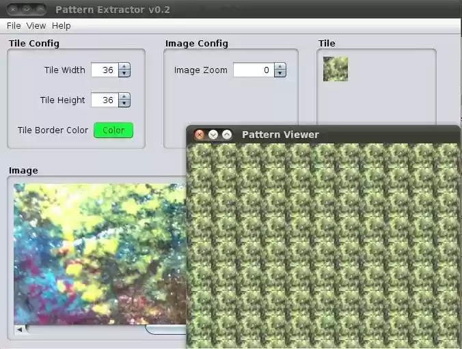Click the Image Config heading

(x=197, y=43)
